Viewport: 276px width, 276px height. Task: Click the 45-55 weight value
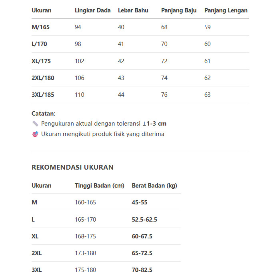pos(139,202)
